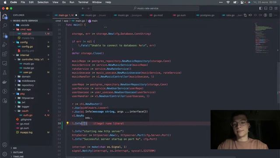Screen dimensions: 280x158
Task: Expand the TIMELINE section
Action: pyautogui.click(x=18, y=156)
